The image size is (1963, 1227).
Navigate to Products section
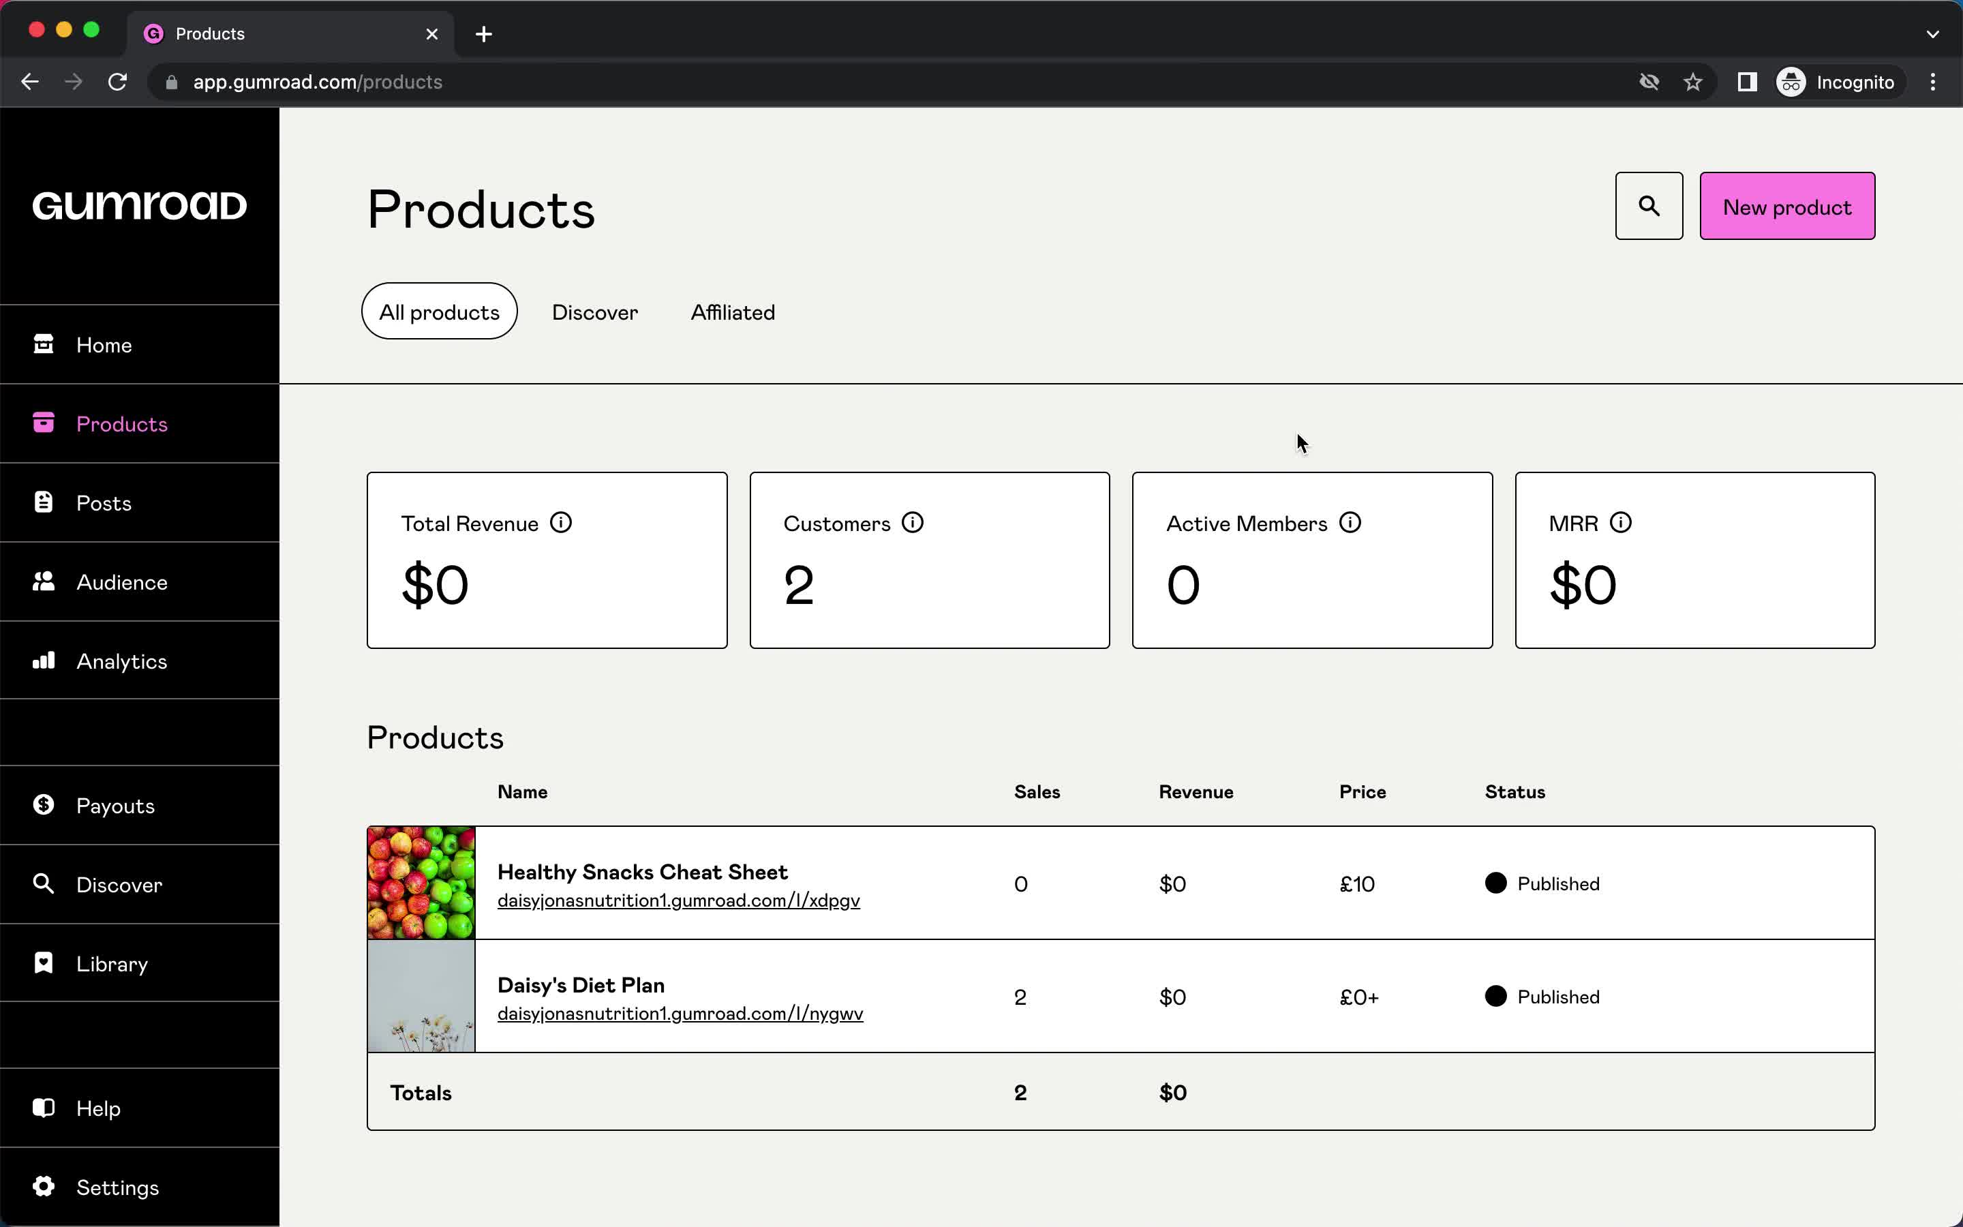pos(121,423)
